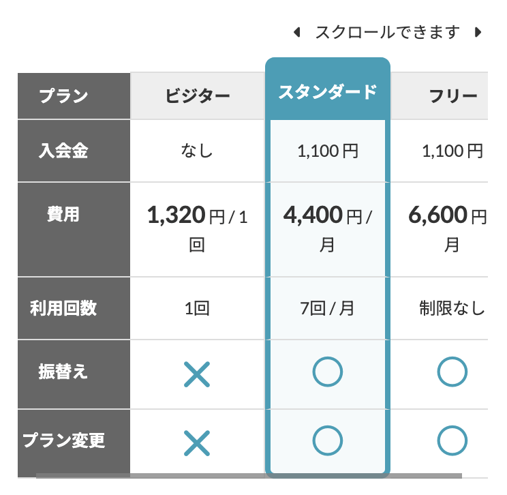Viewport: 507px width, 495px height.
Task: Click the Visitor price 1,320円 cell
Action: click(197, 229)
